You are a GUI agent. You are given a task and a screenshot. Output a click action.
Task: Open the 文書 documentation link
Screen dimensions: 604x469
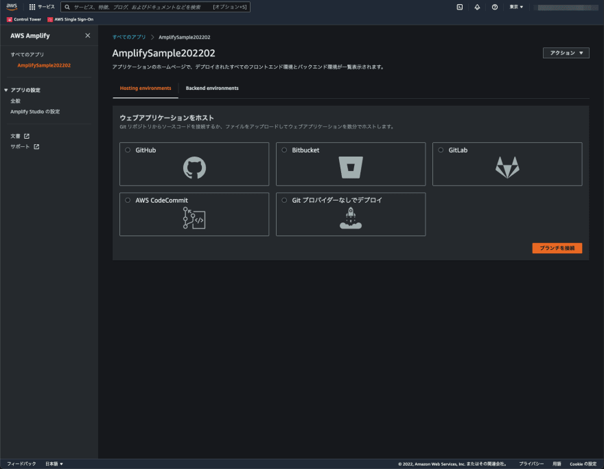[15, 136]
